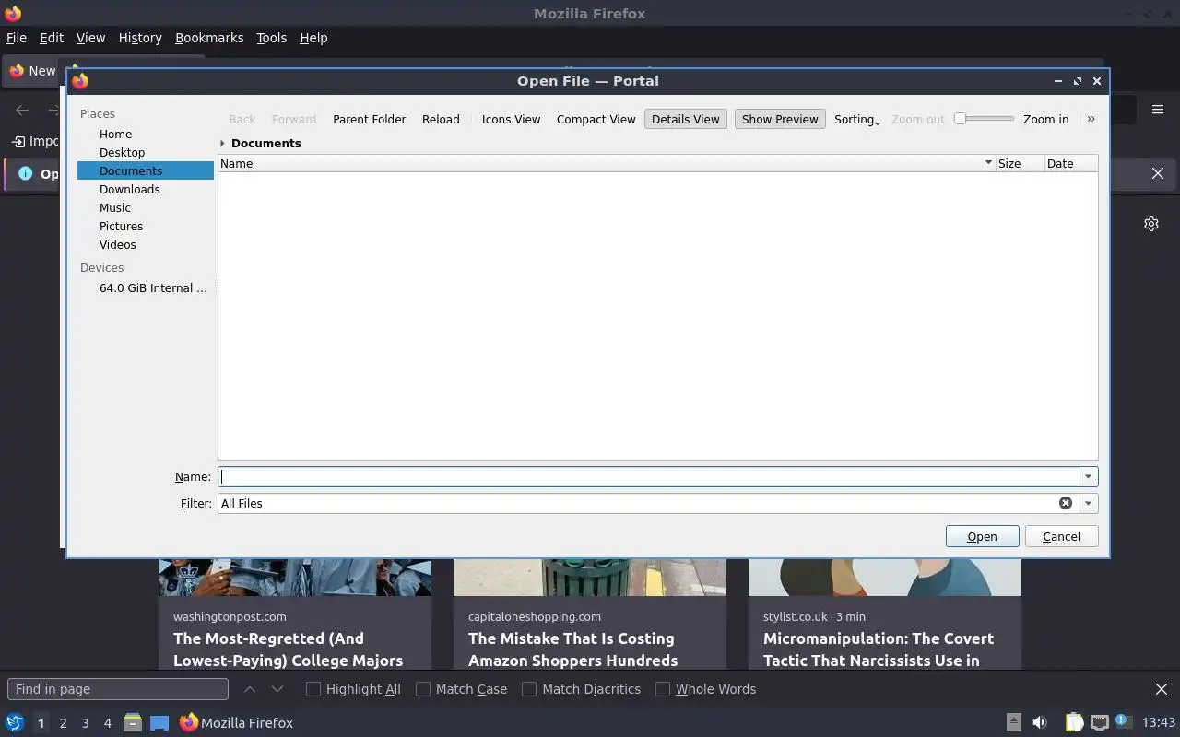Expand the Documents breadcrumb arrow
Screen dimensions: 1180x737
223,143
